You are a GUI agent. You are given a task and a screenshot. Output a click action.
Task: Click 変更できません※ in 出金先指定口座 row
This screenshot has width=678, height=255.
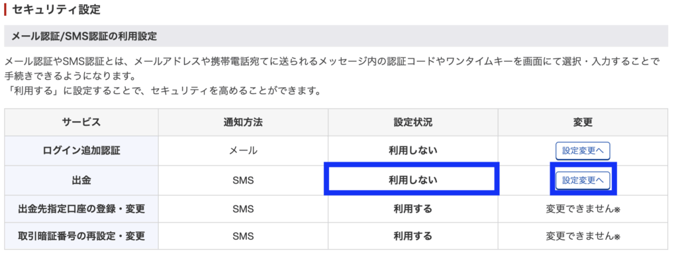583,209
